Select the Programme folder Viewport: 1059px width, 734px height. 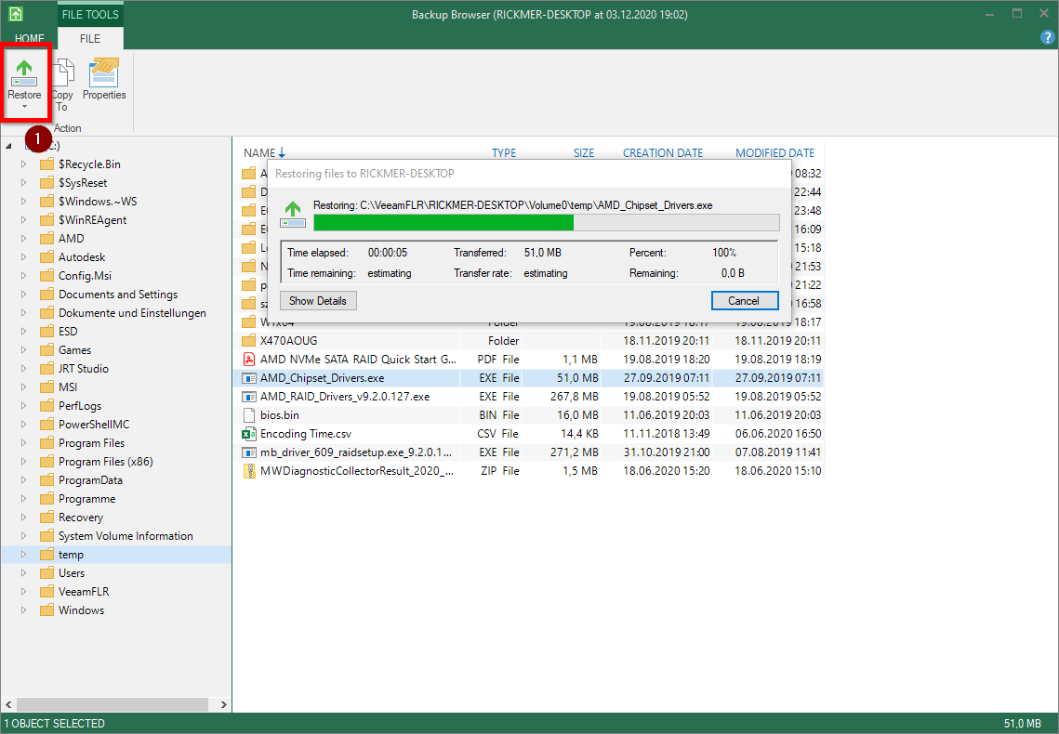(86, 499)
